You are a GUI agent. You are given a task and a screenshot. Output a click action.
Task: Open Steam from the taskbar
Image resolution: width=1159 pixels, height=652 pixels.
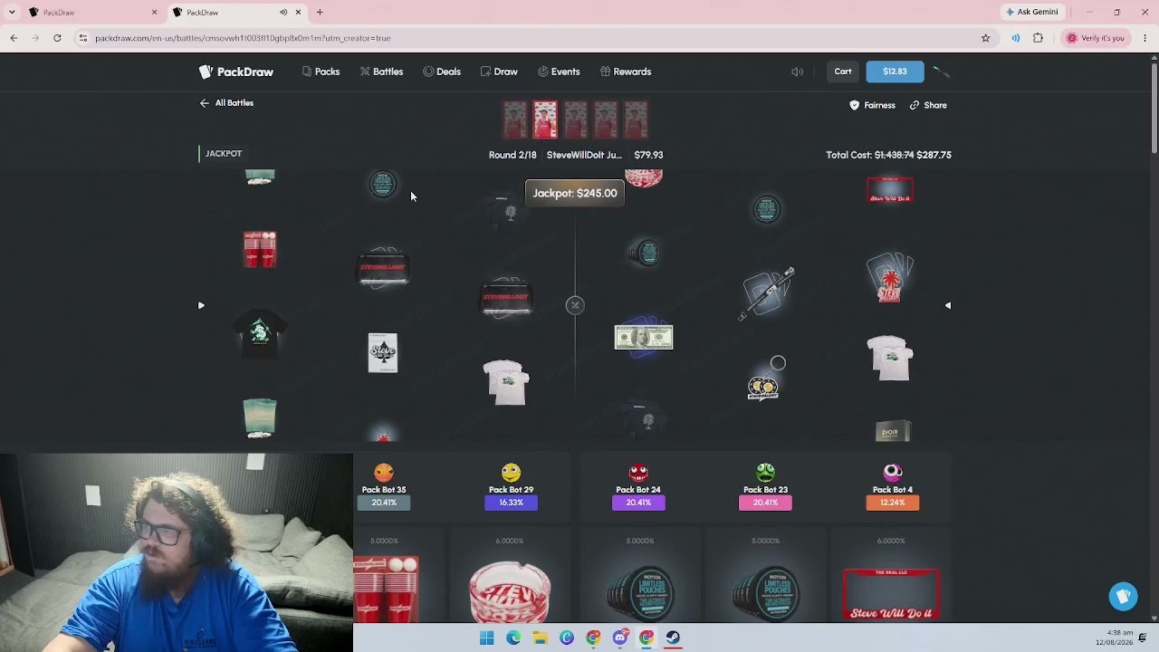click(673, 638)
